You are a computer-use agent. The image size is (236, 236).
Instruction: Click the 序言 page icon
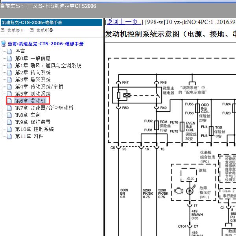click(9, 52)
